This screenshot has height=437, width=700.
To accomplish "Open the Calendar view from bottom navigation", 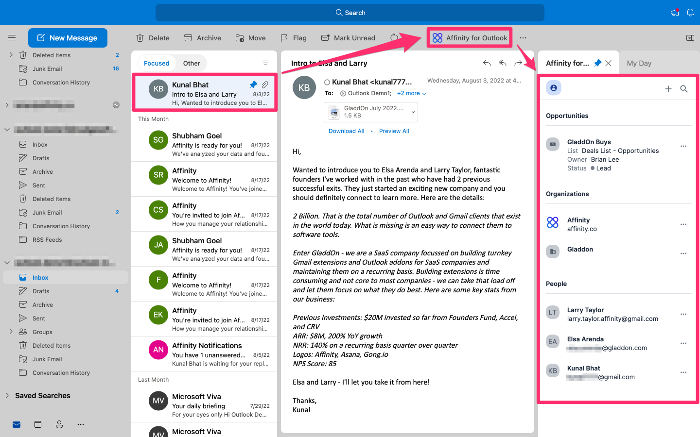I will tap(38, 424).
